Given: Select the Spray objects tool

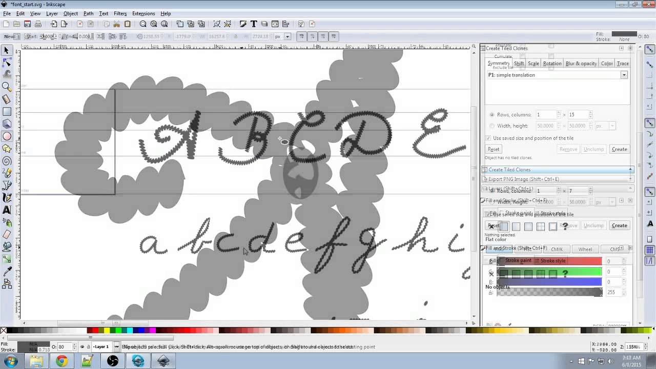Looking at the screenshot, I should pyautogui.click(x=7, y=222).
